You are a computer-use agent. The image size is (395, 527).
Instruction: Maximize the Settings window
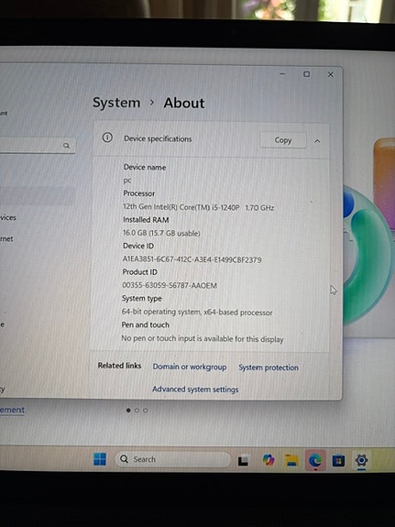click(x=307, y=74)
